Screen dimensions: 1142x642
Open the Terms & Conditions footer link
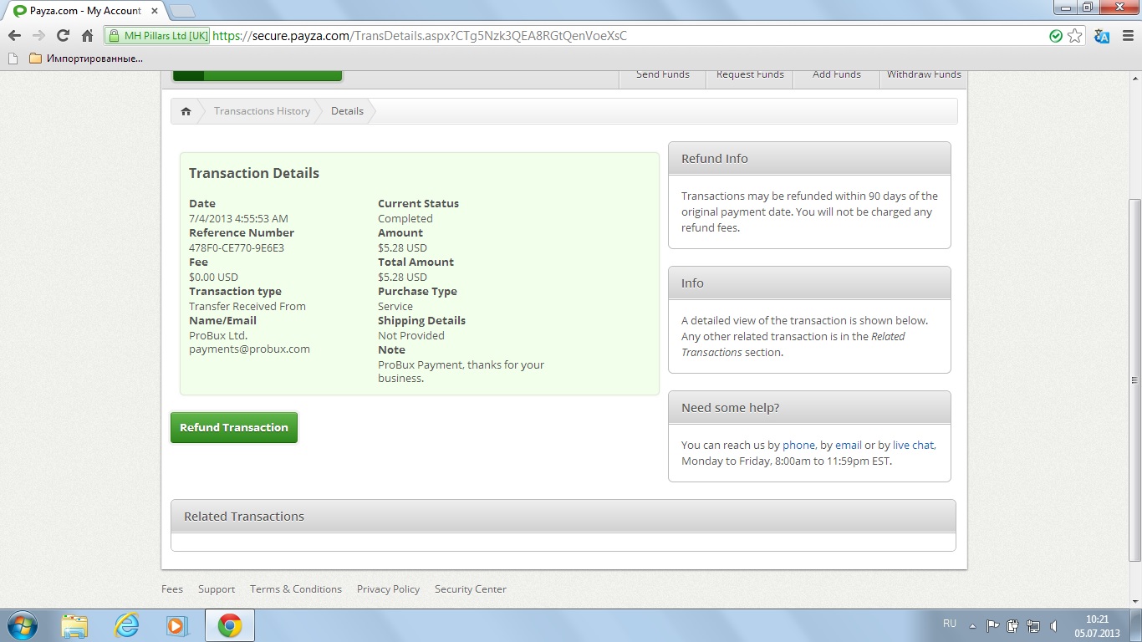pyautogui.click(x=296, y=589)
